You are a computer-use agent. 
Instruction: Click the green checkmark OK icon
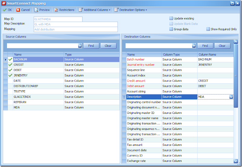point(5,10)
